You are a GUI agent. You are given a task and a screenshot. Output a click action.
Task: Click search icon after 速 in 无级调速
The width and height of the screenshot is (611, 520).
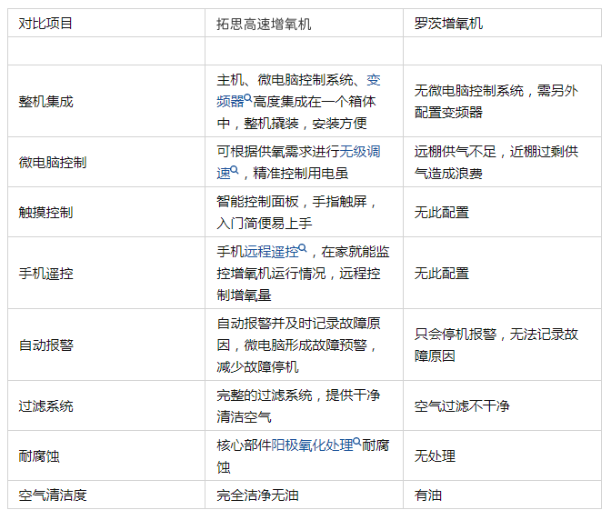(235, 169)
